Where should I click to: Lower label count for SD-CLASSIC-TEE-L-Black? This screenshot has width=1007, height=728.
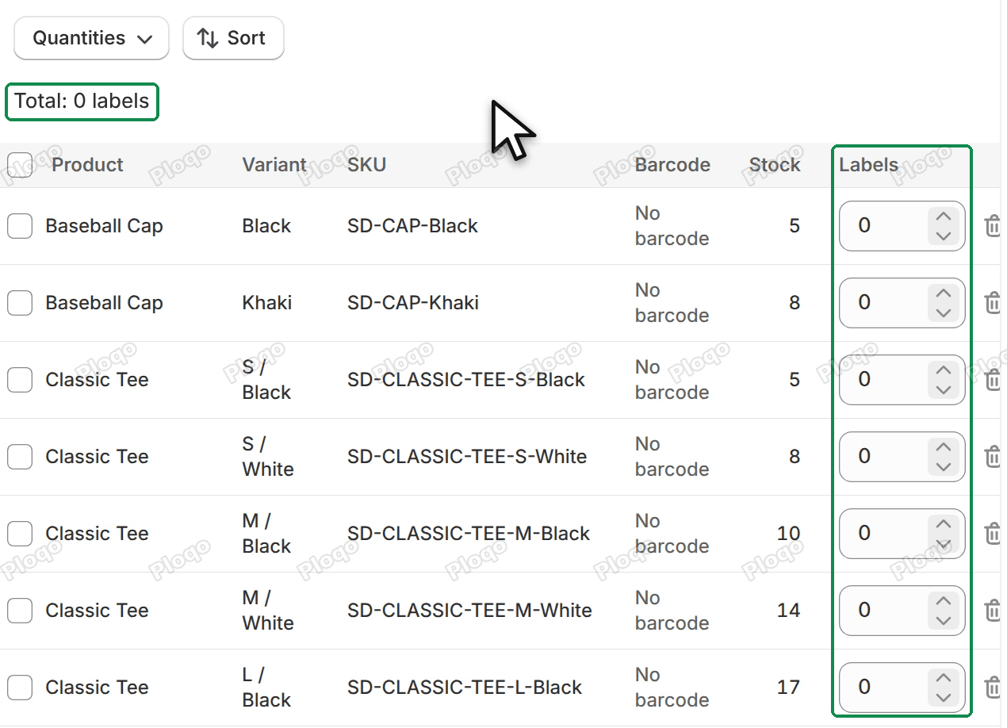944,697
